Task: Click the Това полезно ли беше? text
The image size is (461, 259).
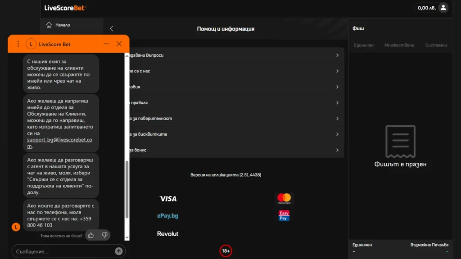Action: [61, 236]
